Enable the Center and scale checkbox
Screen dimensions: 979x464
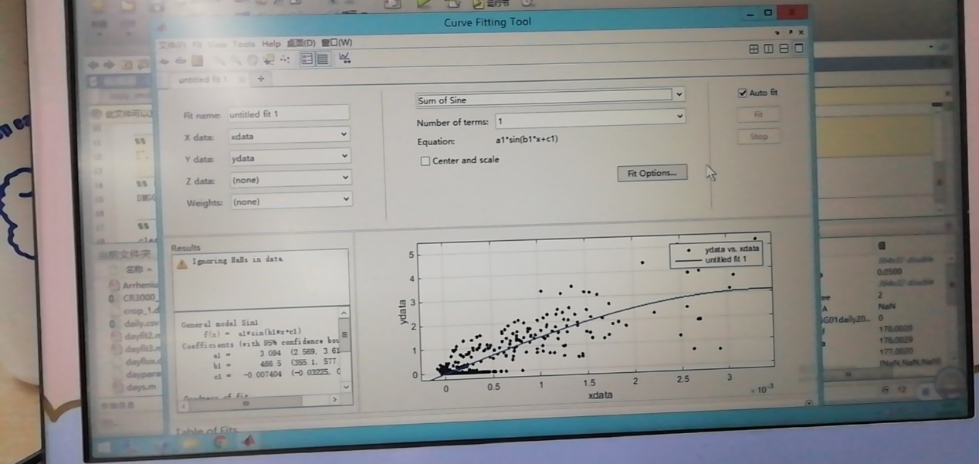(x=425, y=161)
